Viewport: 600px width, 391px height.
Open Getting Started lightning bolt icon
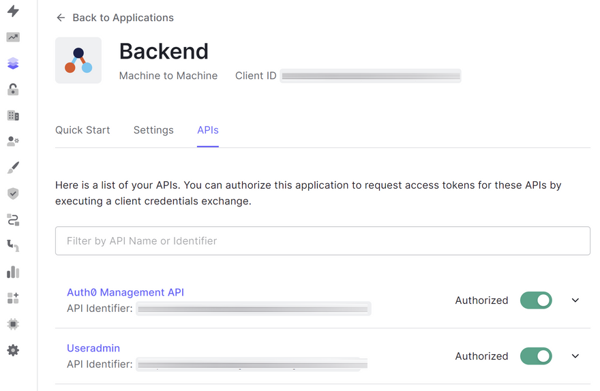point(13,12)
